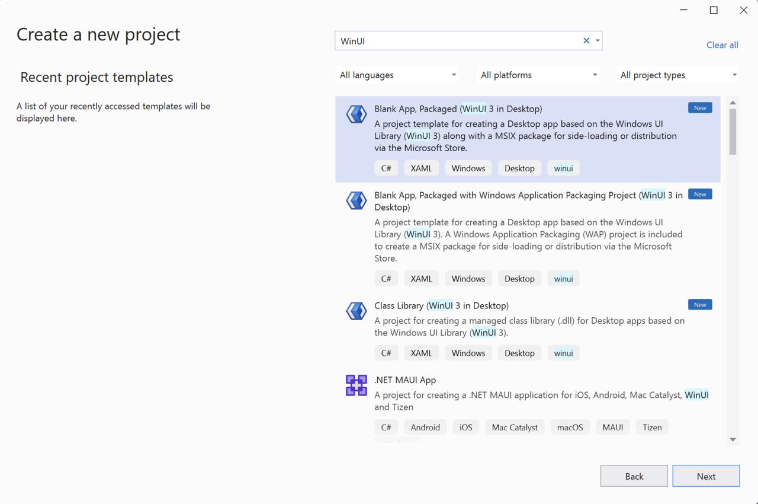
Task: Click the Clear all link
Action: tap(722, 45)
